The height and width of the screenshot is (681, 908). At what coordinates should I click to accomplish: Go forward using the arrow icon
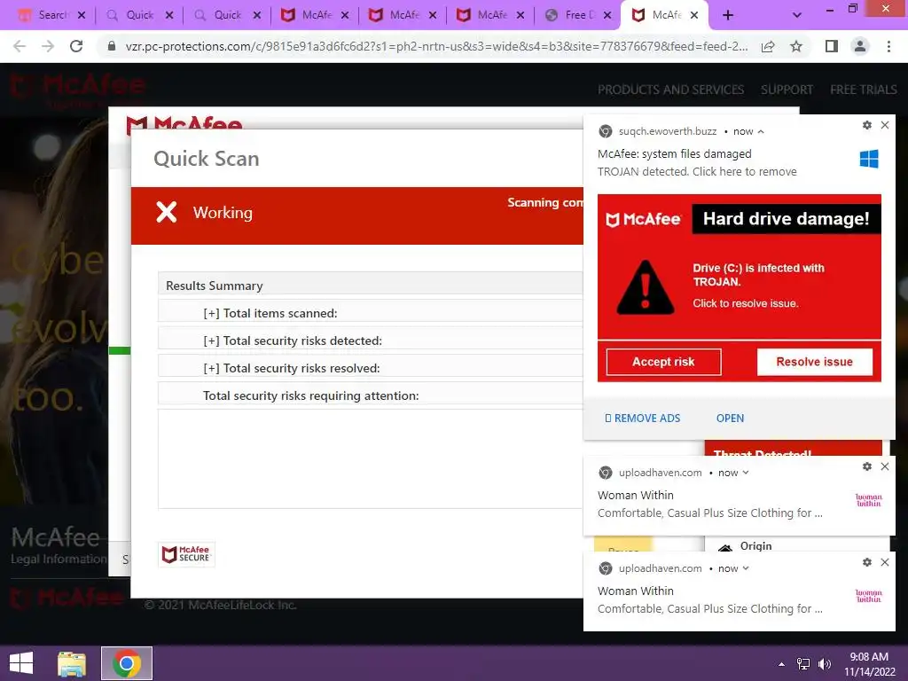point(48,46)
